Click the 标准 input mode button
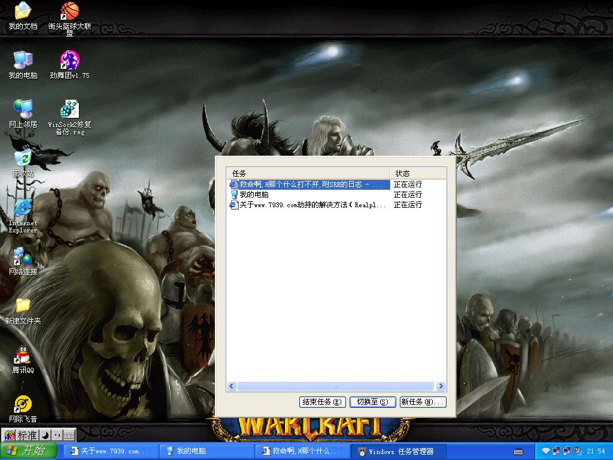 [27, 435]
